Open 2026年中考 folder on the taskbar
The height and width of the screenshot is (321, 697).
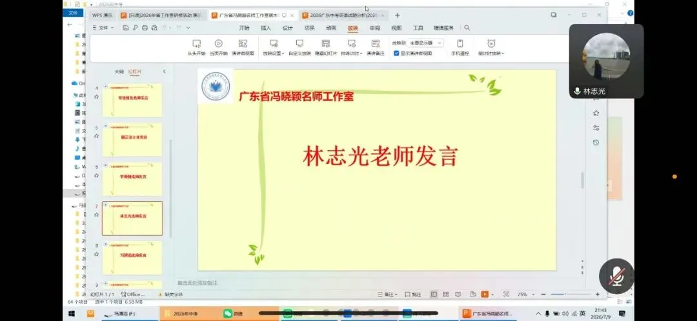(x=189, y=314)
